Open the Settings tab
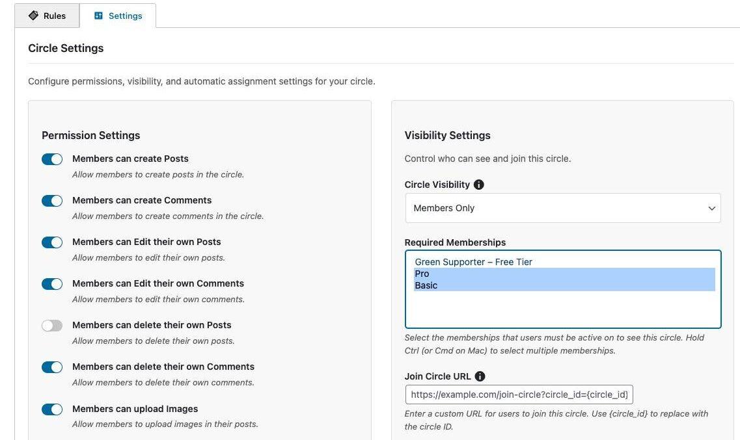The height and width of the screenshot is (440, 740). [118, 16]
